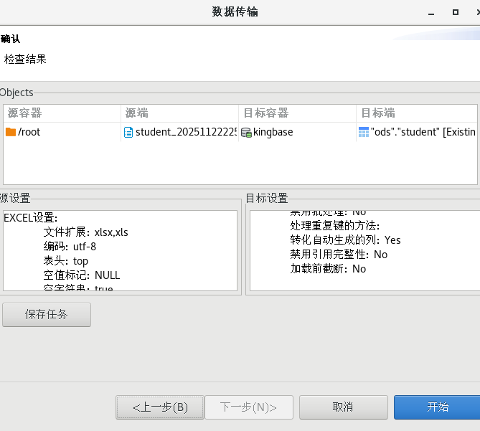
Task: Click the 下一步(N)> button
Action: (248, 407)
